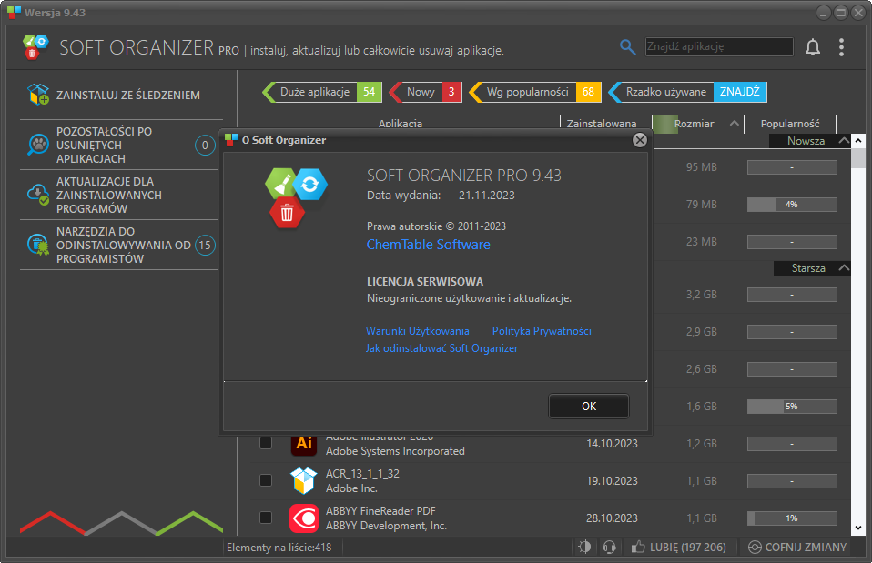Filter by Duże aplikacje
The height and width of the screenshot is (563, 872).
coord(322,92)
